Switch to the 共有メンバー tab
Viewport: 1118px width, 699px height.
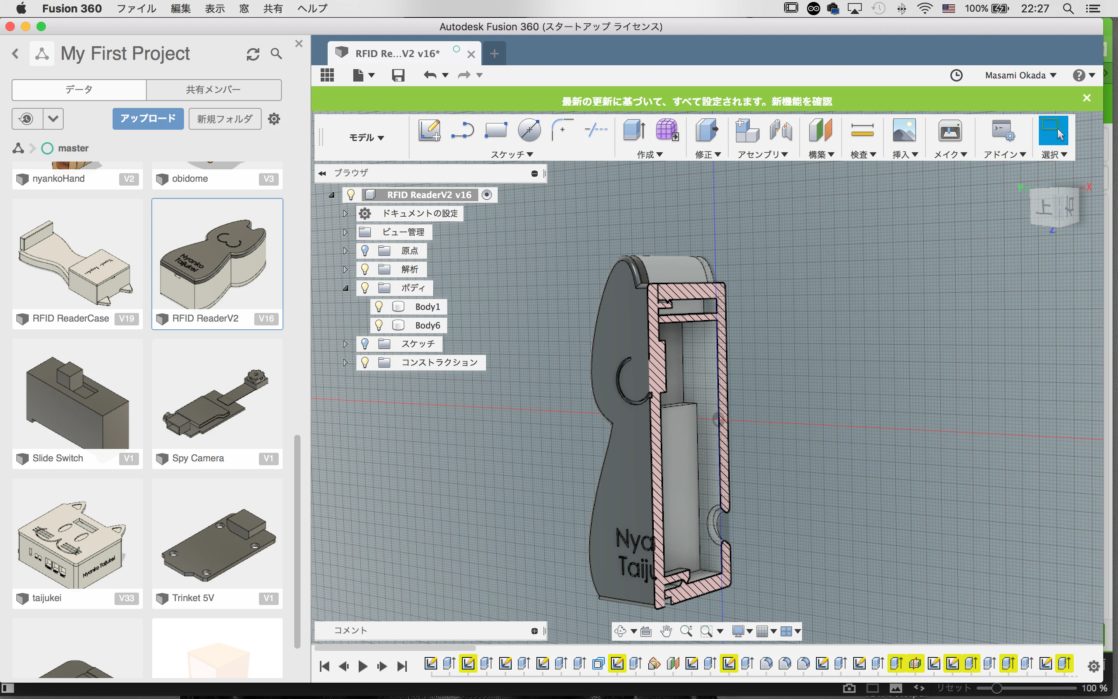[214, 90]
